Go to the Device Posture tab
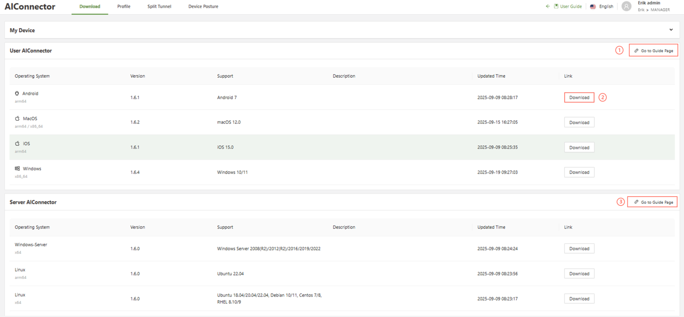 coord(203,7)
